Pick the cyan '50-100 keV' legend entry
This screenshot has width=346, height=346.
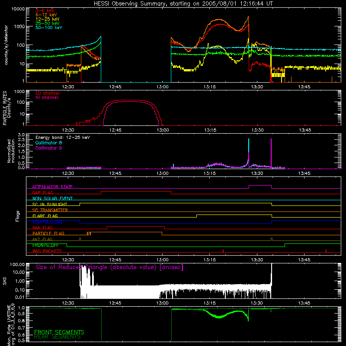[x=49, y=28]
